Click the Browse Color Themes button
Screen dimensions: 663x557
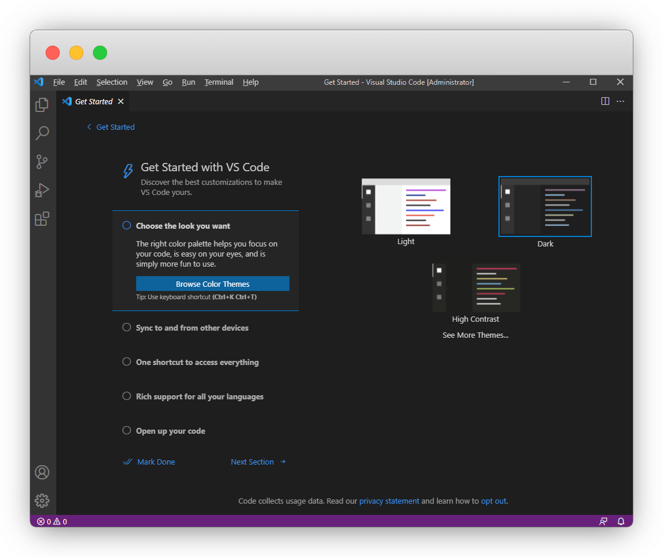[213, 284]
